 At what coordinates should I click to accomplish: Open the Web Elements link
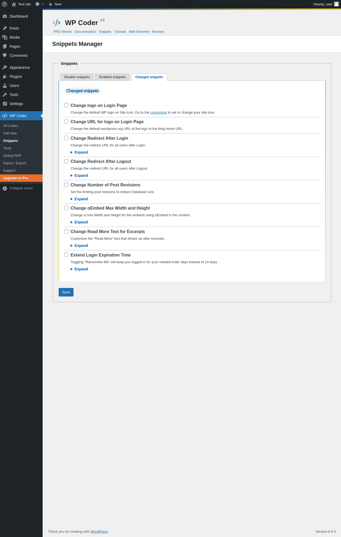(x=139, y=32)
